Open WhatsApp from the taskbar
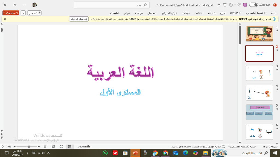This screenshot has height=157, width=280. pos(105,153)
